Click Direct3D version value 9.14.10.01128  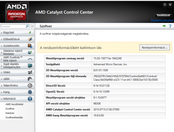pyautogui.click(x=101, y=85)
